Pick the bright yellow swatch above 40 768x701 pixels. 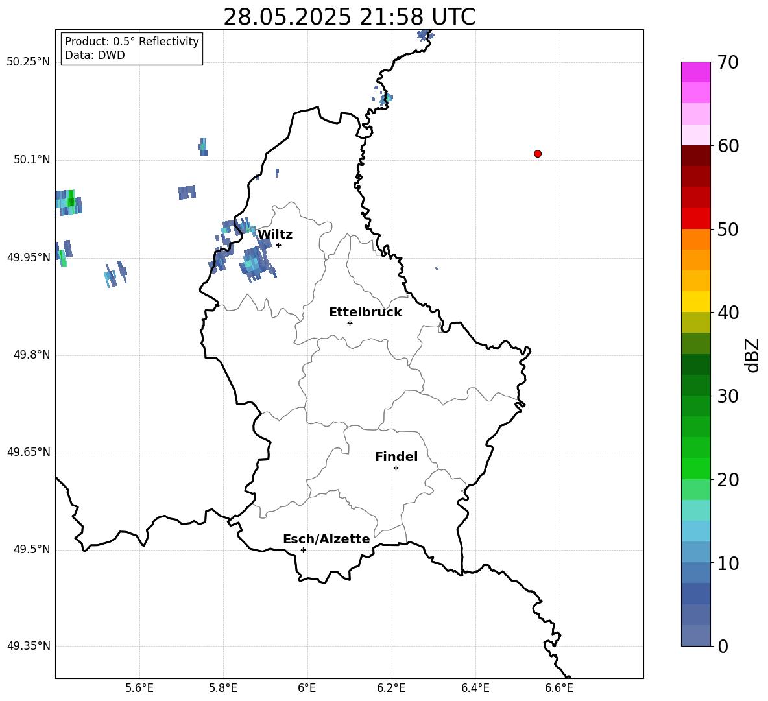pos(695,302)
